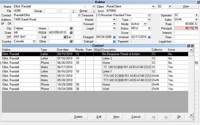The image size is (200, 125).
Task: Click the Delete button
Action: point(78,117)
